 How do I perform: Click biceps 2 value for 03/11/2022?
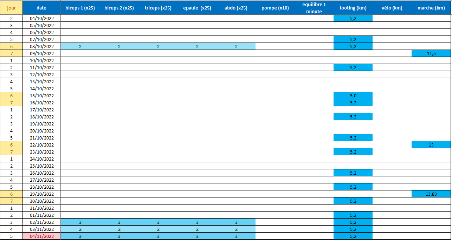119,229
